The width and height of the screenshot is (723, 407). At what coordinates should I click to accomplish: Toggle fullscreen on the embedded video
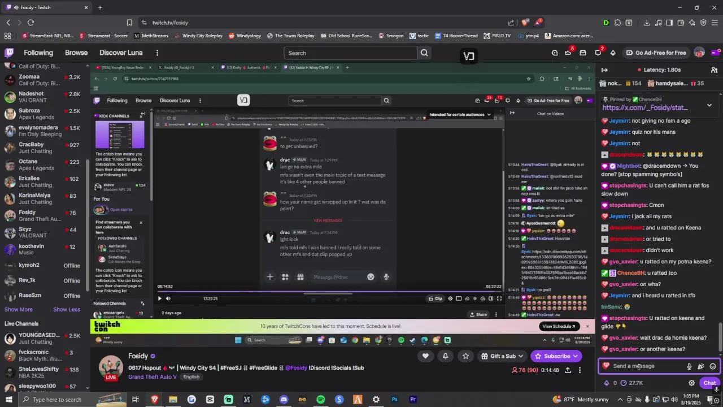[499, 298]
